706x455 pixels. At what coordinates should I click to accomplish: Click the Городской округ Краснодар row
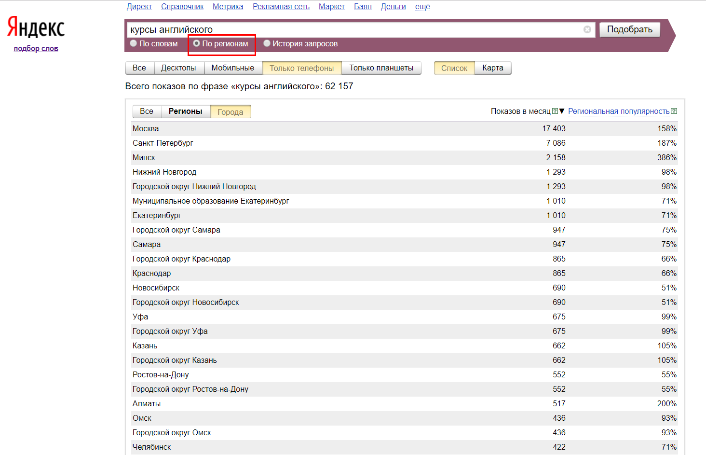coord(405,259)
